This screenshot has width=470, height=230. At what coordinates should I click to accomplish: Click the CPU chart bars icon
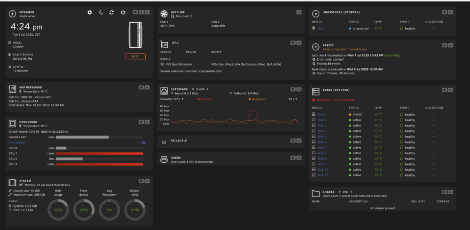143,143
